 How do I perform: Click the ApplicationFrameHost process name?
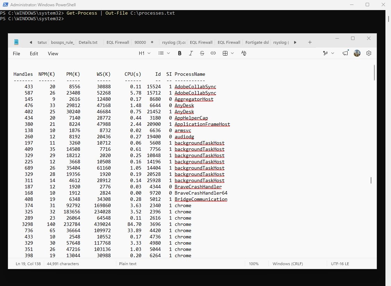click(x=202, y=124)
